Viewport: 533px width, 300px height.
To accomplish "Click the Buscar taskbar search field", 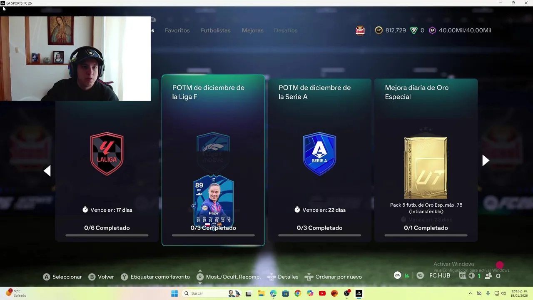I will [211, 293].
